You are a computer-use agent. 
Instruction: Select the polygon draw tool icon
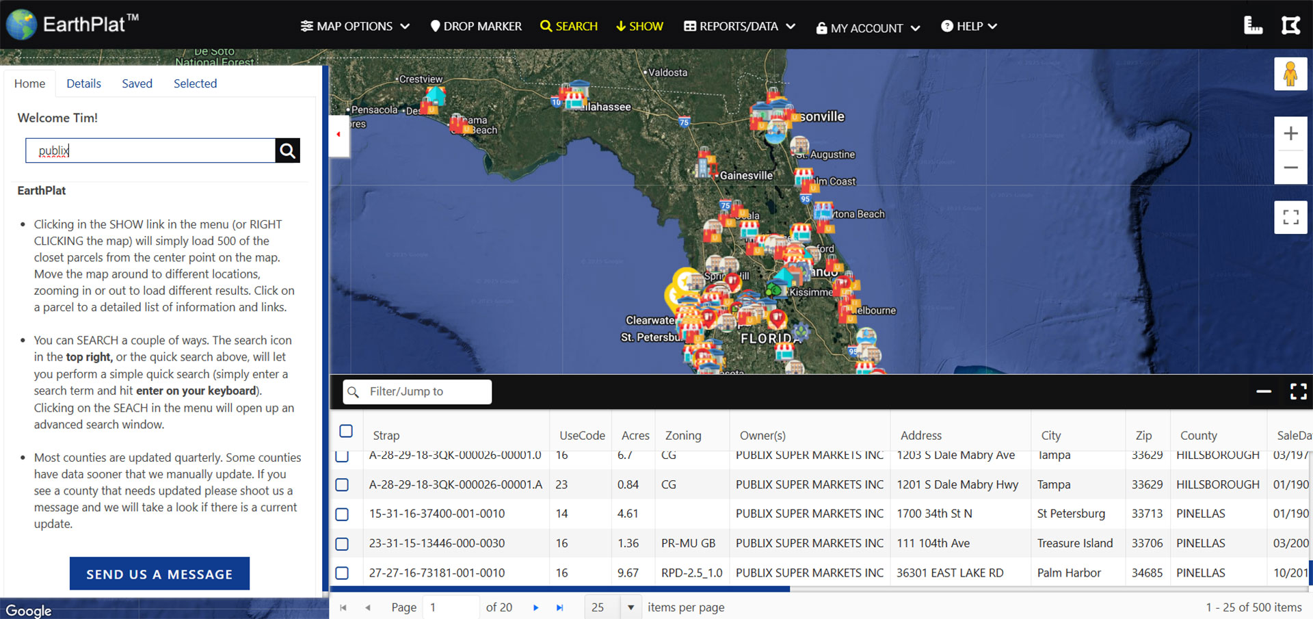click(x=1290, y=25)
